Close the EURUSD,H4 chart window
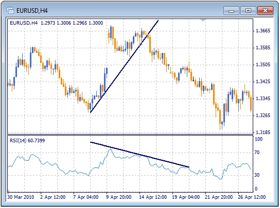Screen dimensions: 280x208 [265, 11]
